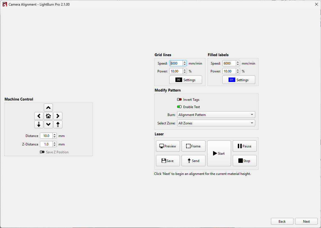This screenshot has width=321, height=228.
Task: Click the blue 01 layer swatch
Action: click(x=232, y=80)
